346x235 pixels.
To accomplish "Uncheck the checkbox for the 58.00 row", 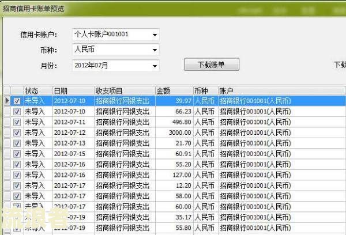I will (17, 196).
